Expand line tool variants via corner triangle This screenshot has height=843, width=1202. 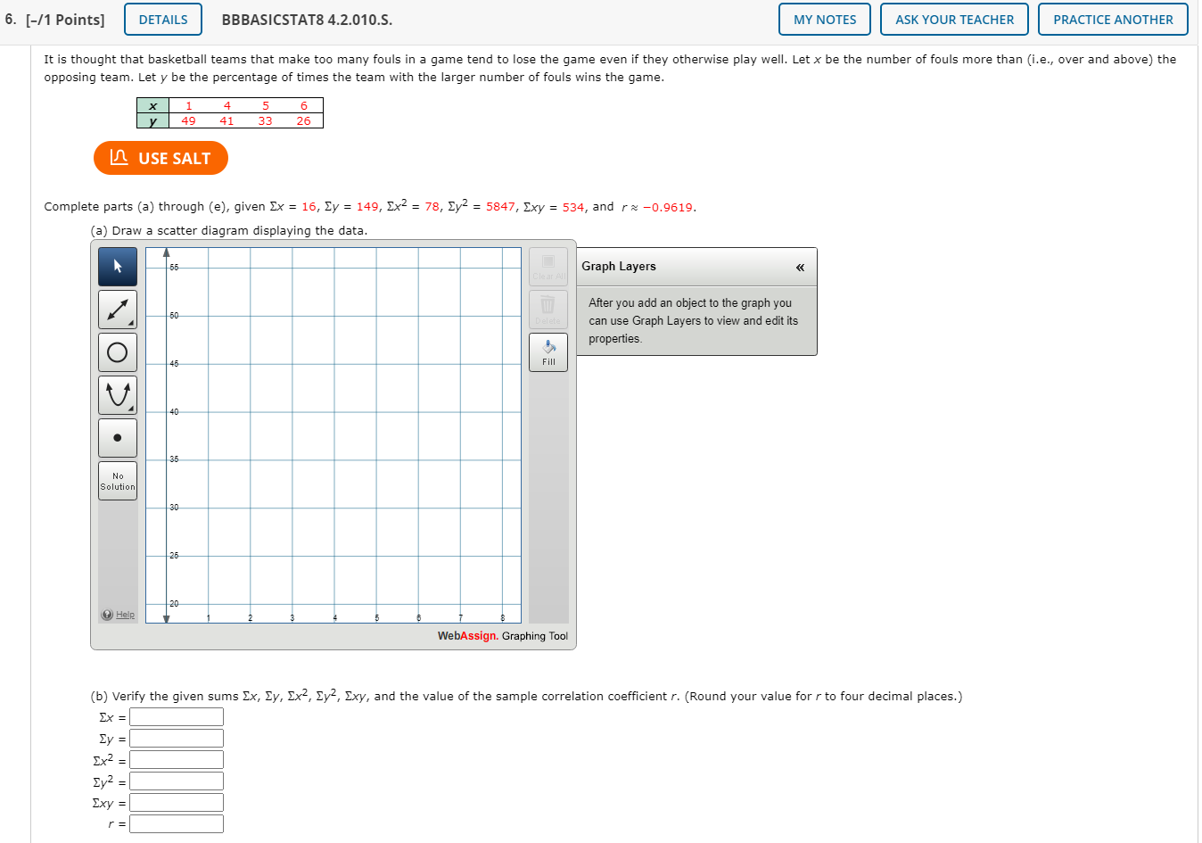click(132, 323)
